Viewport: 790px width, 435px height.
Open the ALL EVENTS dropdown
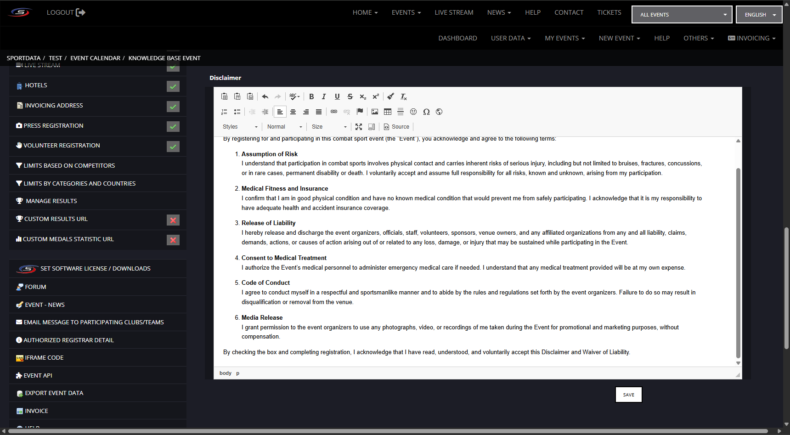[x=682, y=15]
